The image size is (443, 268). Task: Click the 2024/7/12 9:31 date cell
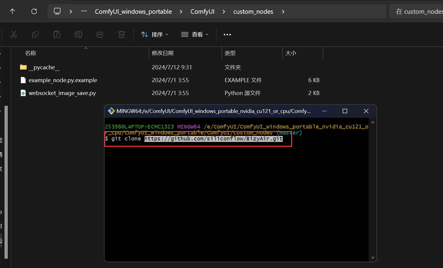[172, 68]
